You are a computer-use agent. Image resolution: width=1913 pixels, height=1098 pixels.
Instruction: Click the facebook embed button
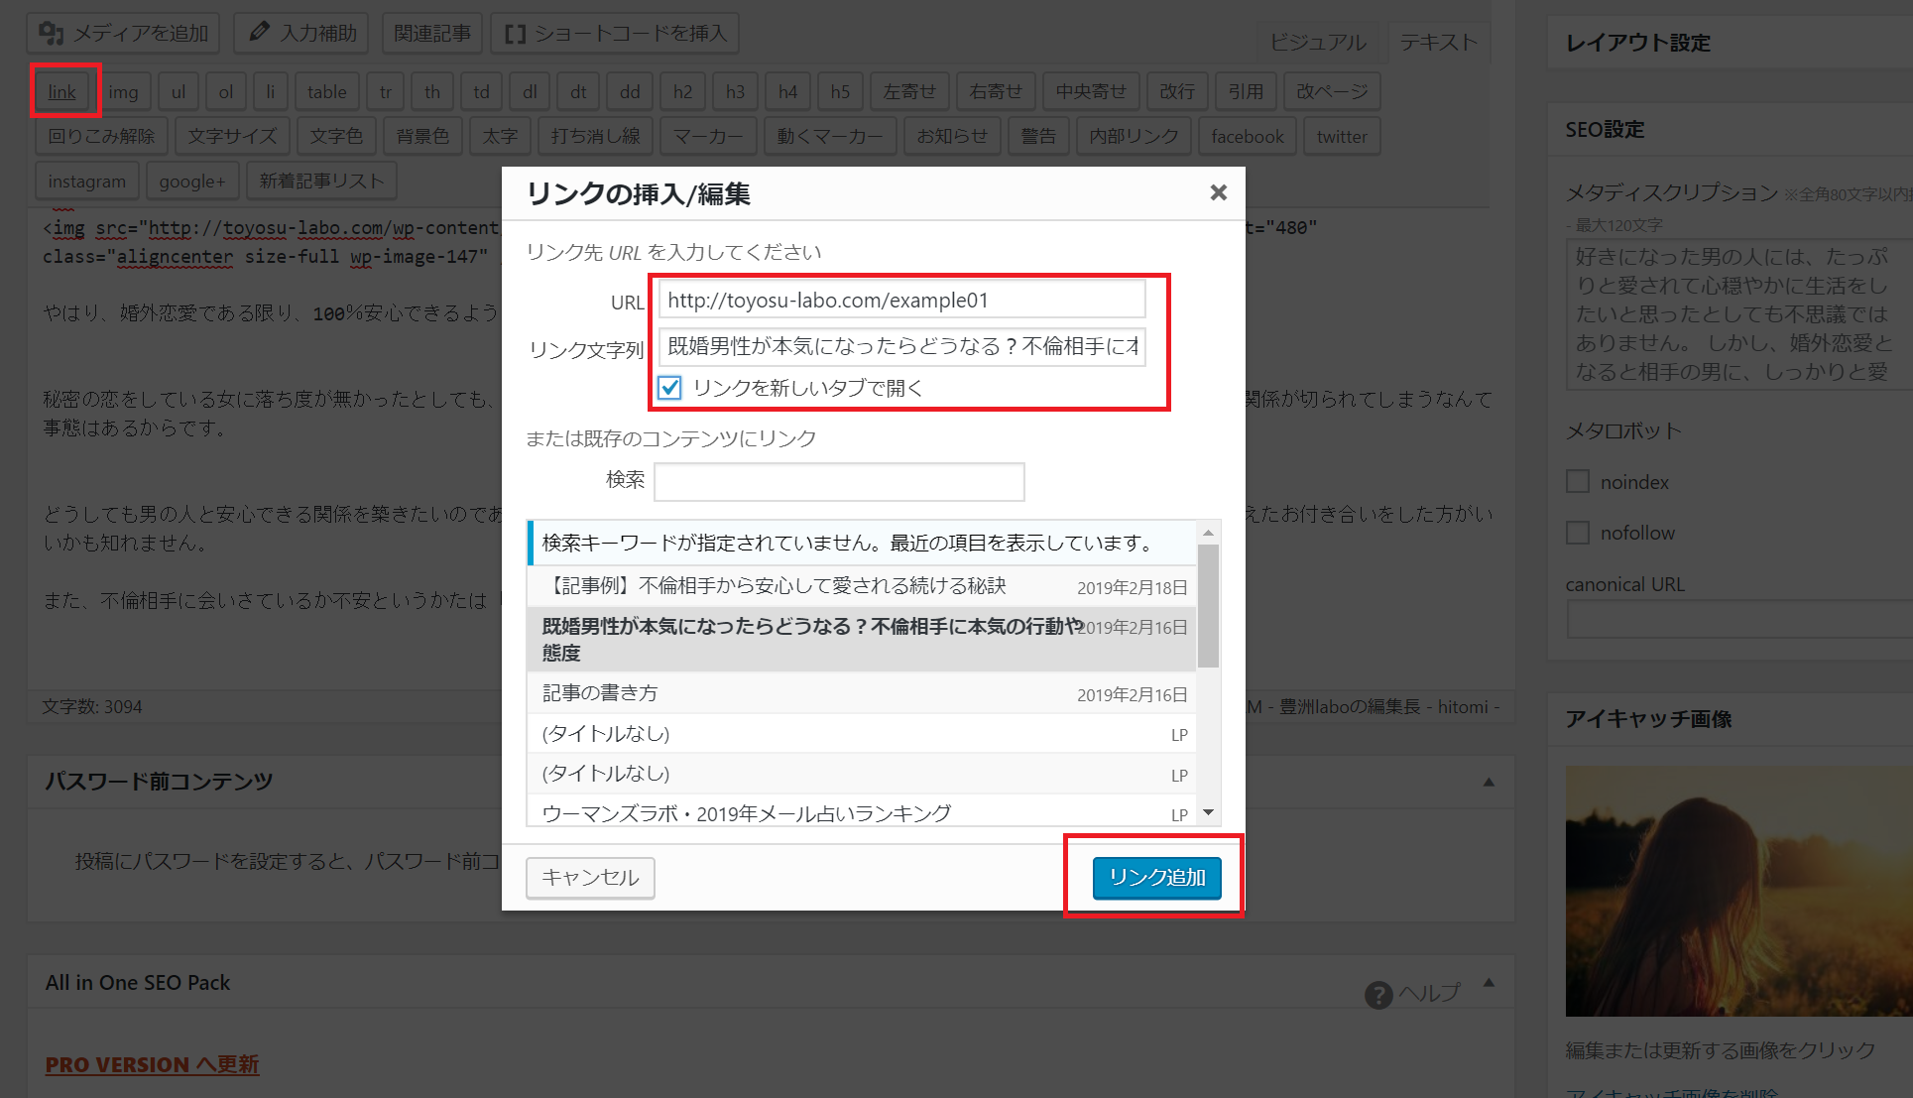point(1247,136)
